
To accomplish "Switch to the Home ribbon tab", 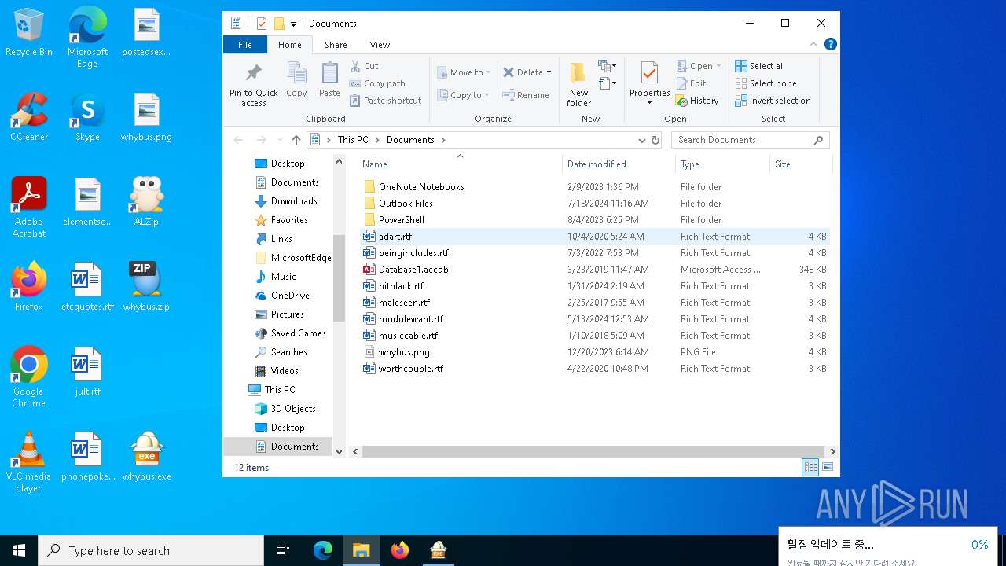I will coord(290,45).
